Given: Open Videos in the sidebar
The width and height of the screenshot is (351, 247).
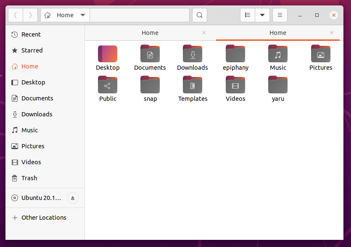Looking at the screenshot, I should tap(45, 162).
